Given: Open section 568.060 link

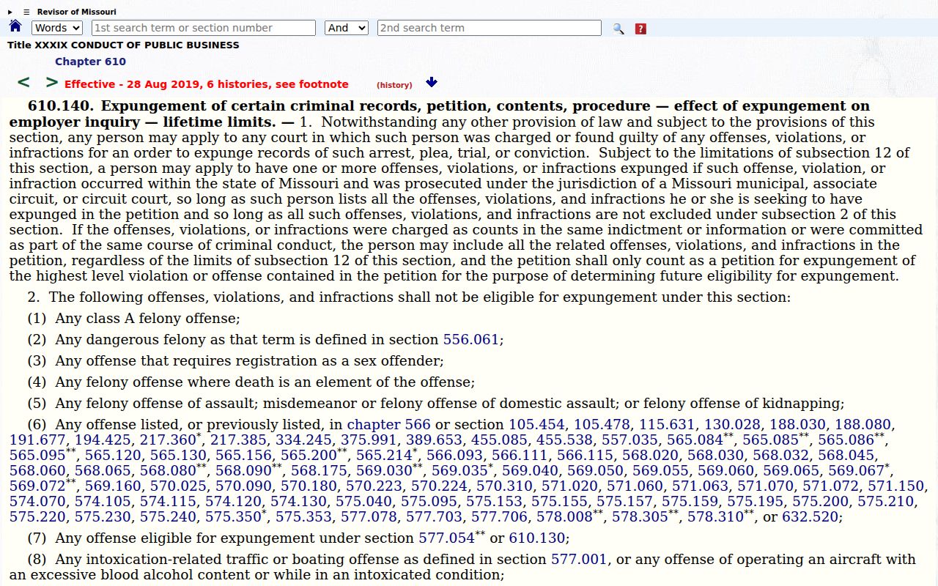Looking at the screenshot, I should tap(37, 471).
